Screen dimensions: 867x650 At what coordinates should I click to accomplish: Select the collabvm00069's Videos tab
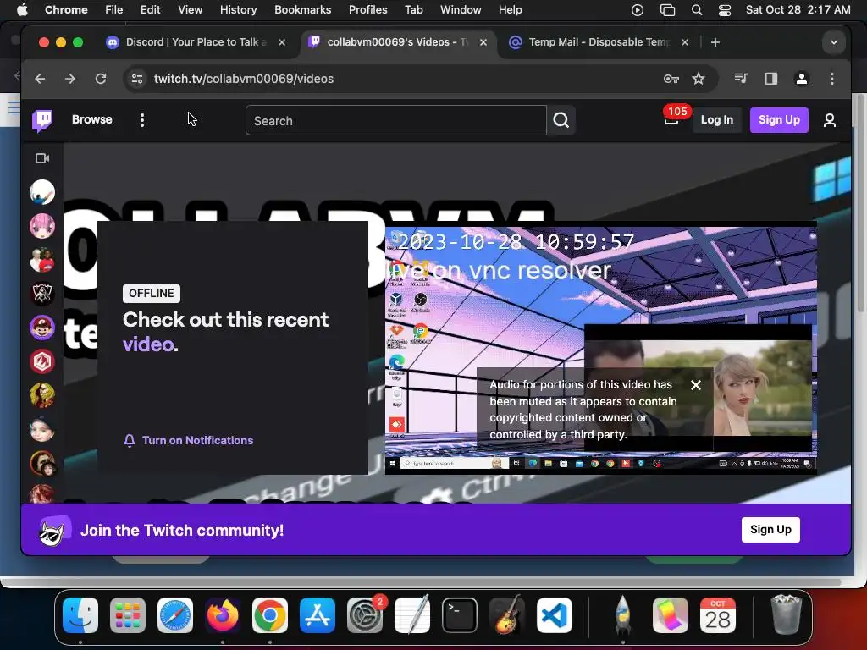point(397,42)
